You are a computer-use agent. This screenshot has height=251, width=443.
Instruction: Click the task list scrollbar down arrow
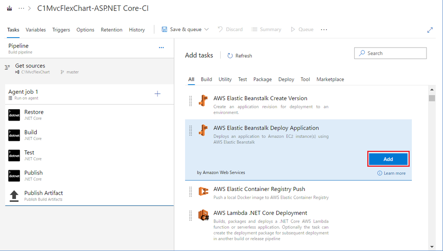pos(432,247)
